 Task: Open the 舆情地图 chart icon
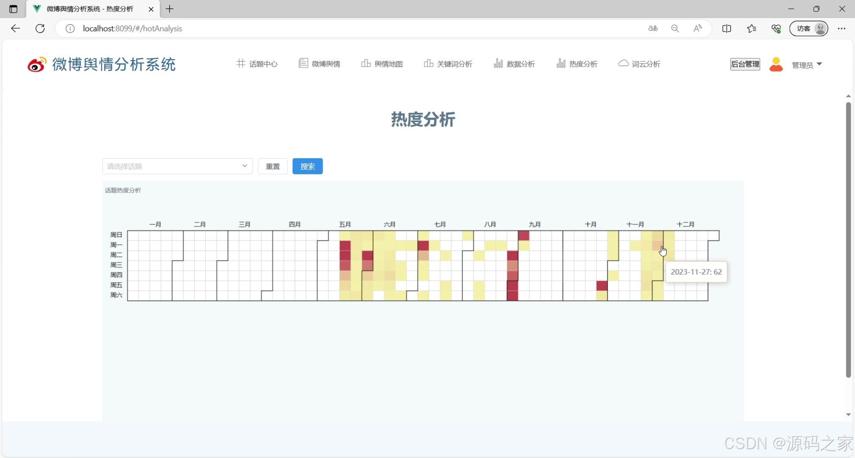click(x=366, y=63)
